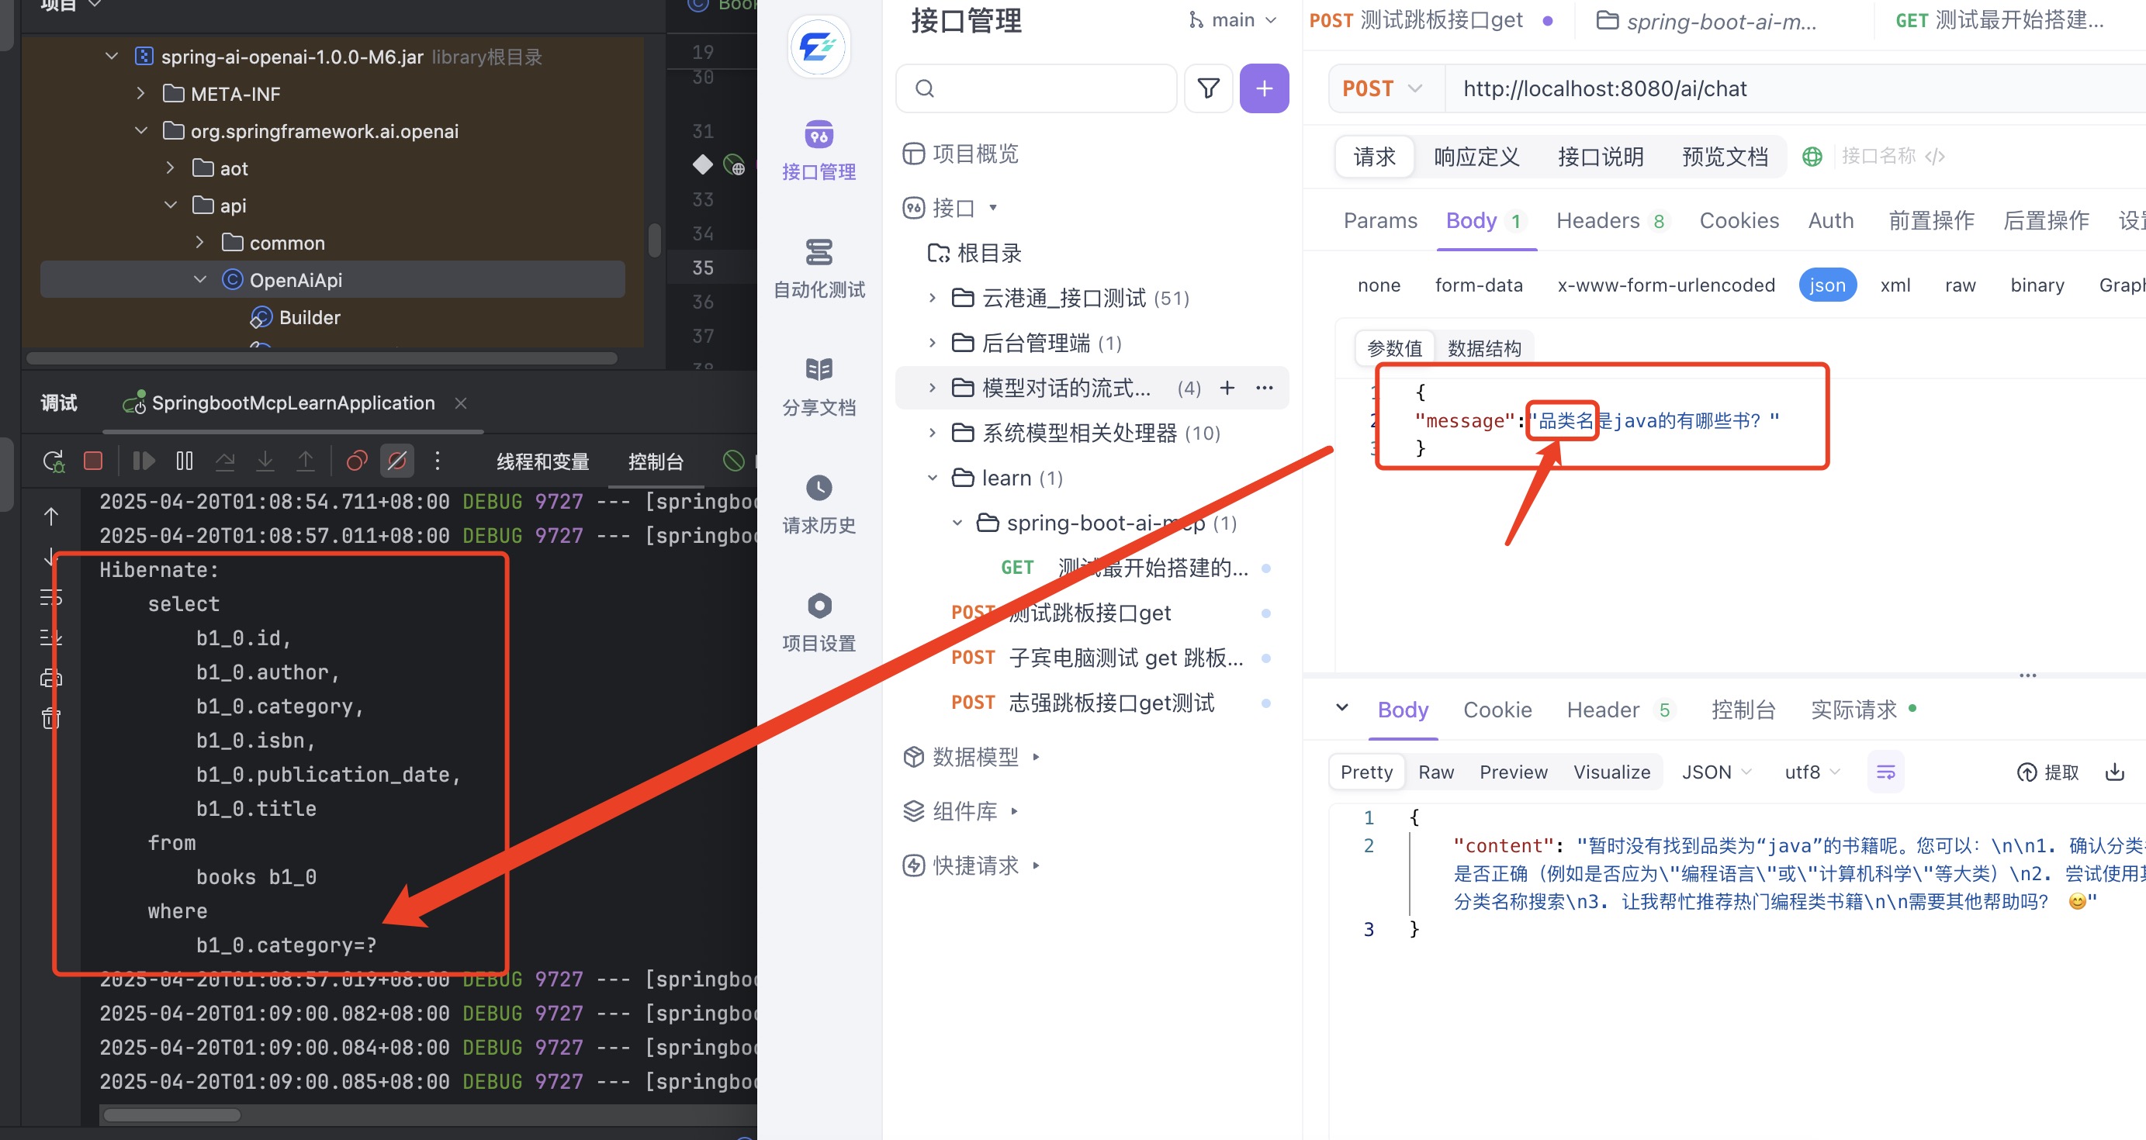Toggle scroll to end in console
This screenshot has width=2146, height=1140.
[50, 637]
